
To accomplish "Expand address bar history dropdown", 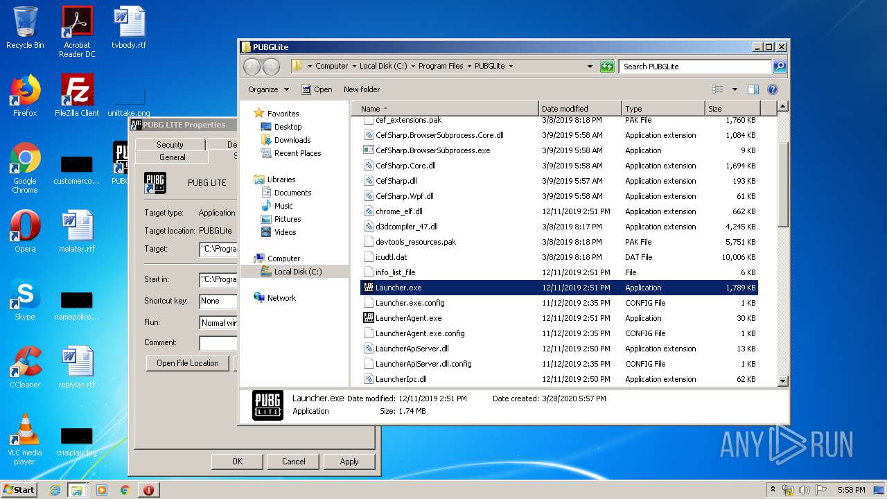I will [x=590, y=67].
